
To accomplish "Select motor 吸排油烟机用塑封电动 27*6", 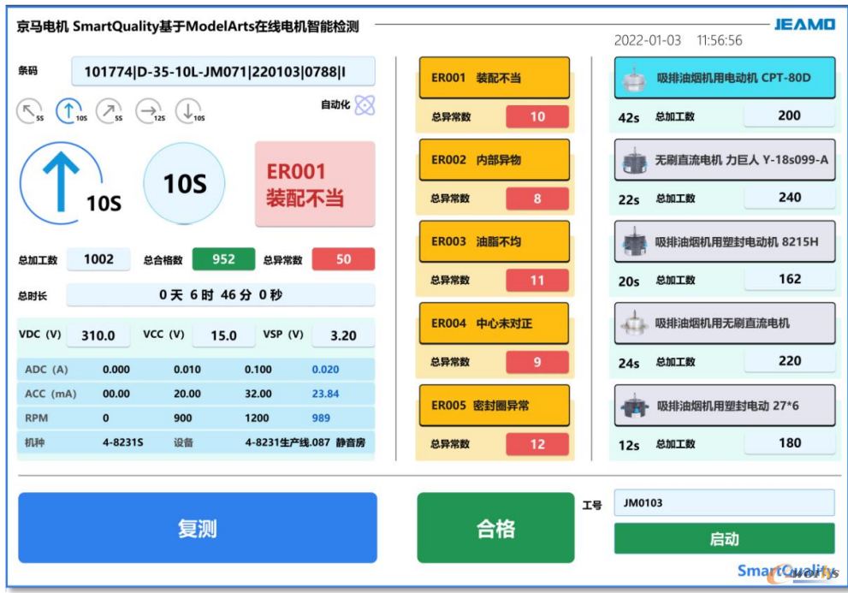I will pos(725,406).
